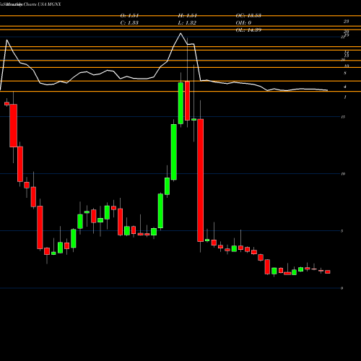
Task: Click the 'OH: 0' readout
Action: tap(243, 23)
